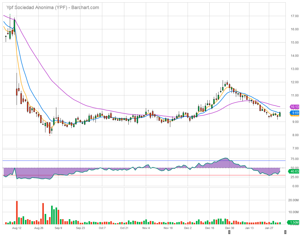Click the Jan 27 date label
This screenshot has height=236, width=300.
[269, 228]
